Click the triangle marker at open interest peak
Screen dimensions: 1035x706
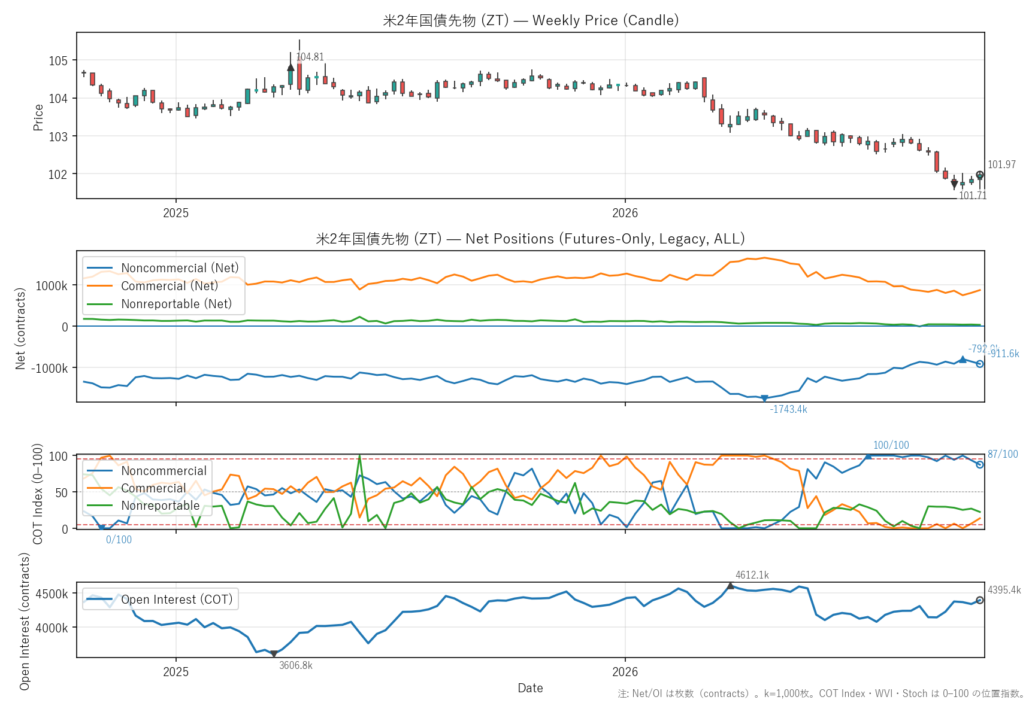tap(731, 586)
